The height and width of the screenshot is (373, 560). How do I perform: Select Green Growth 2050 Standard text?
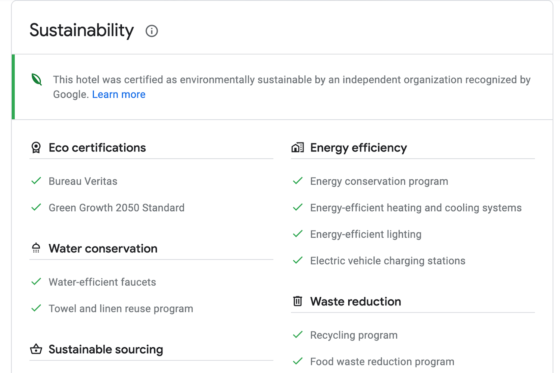tap(116, 208)
